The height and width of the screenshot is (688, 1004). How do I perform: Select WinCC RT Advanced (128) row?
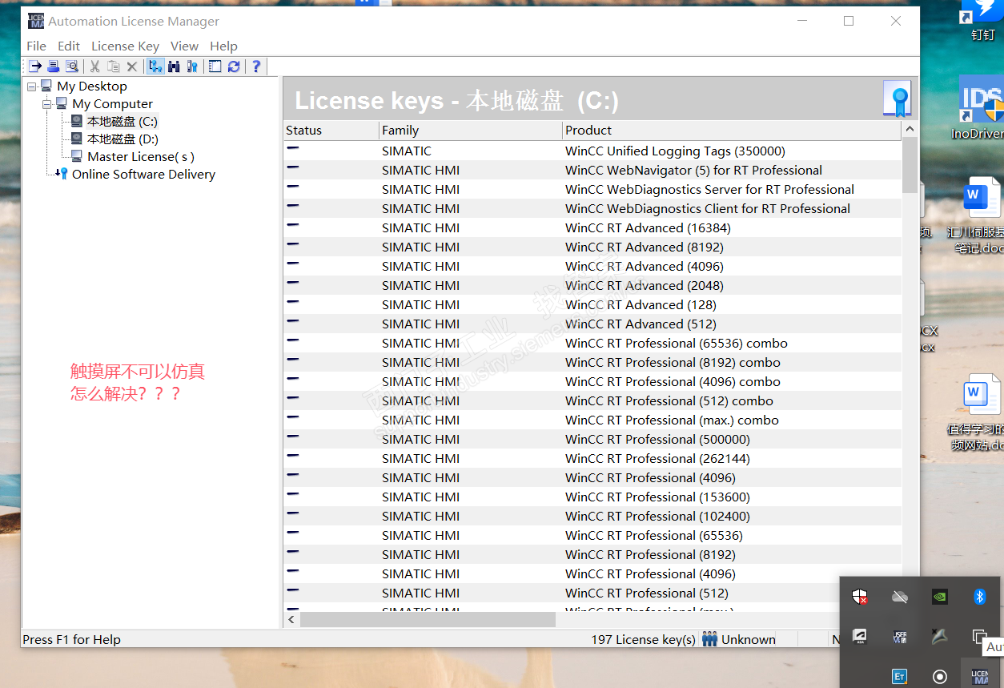coord(592,304)
